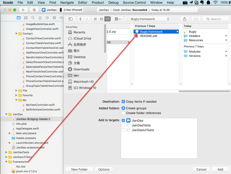Screen dimensions: 231x174
Task: Switch file dialog to column view
Action: coord(107,19)
